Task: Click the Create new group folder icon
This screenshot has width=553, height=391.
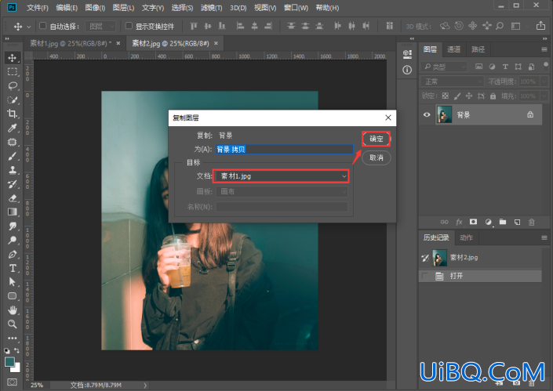Action: (x=503, y=222)
